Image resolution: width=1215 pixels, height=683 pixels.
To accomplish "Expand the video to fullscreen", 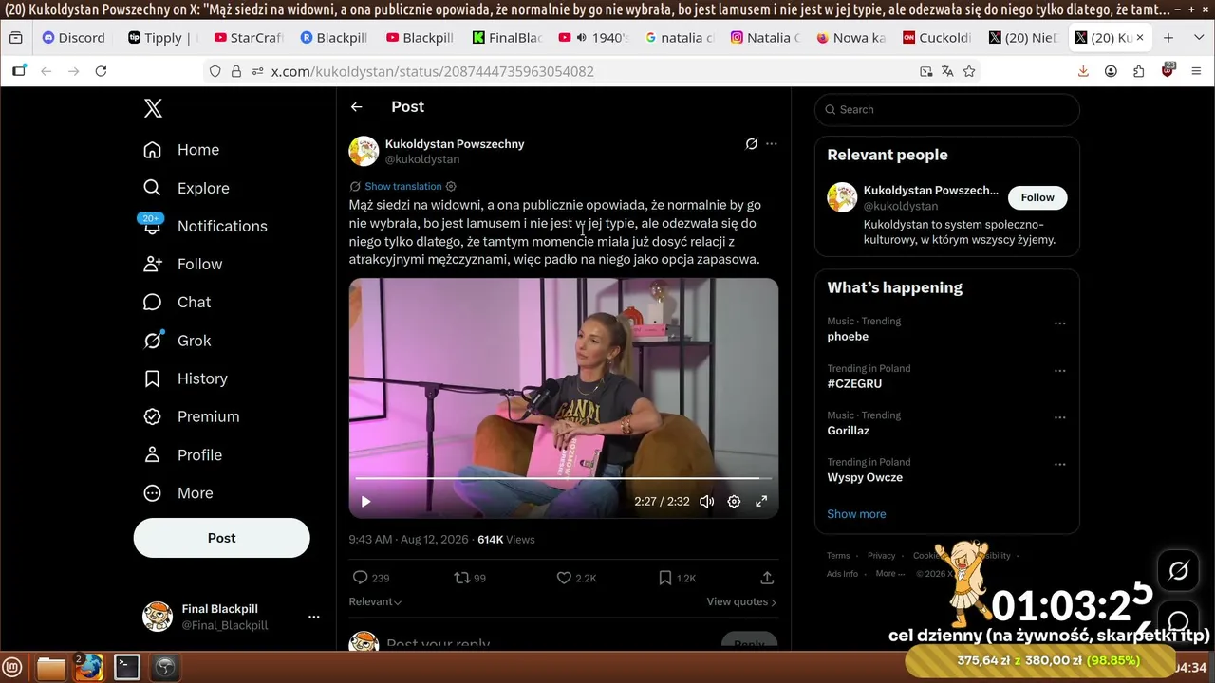I will coord(761,502).
